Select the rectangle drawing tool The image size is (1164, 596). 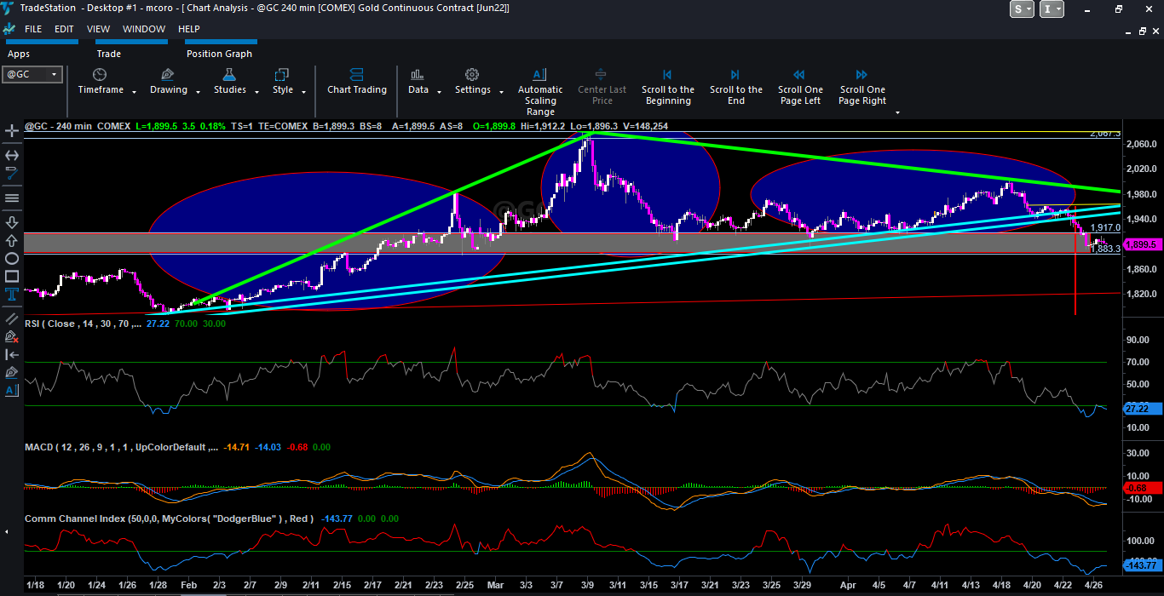(x=12, y=276)
